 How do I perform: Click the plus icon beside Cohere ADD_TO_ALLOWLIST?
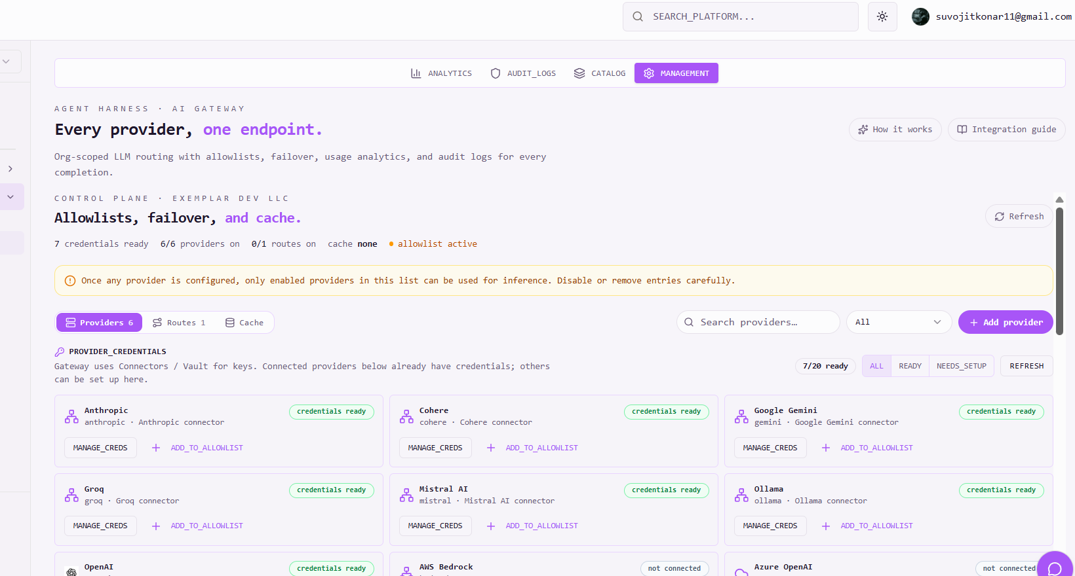pyautogui.click(x=491, y=448)
